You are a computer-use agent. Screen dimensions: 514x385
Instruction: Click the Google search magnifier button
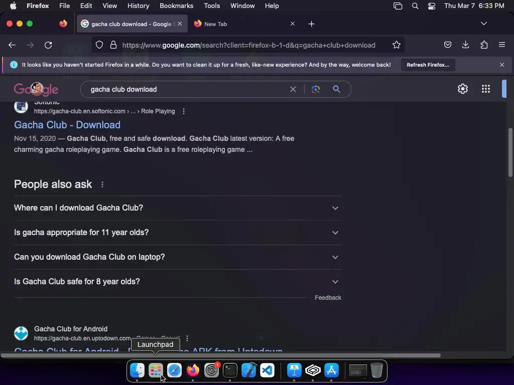point(336,89)
